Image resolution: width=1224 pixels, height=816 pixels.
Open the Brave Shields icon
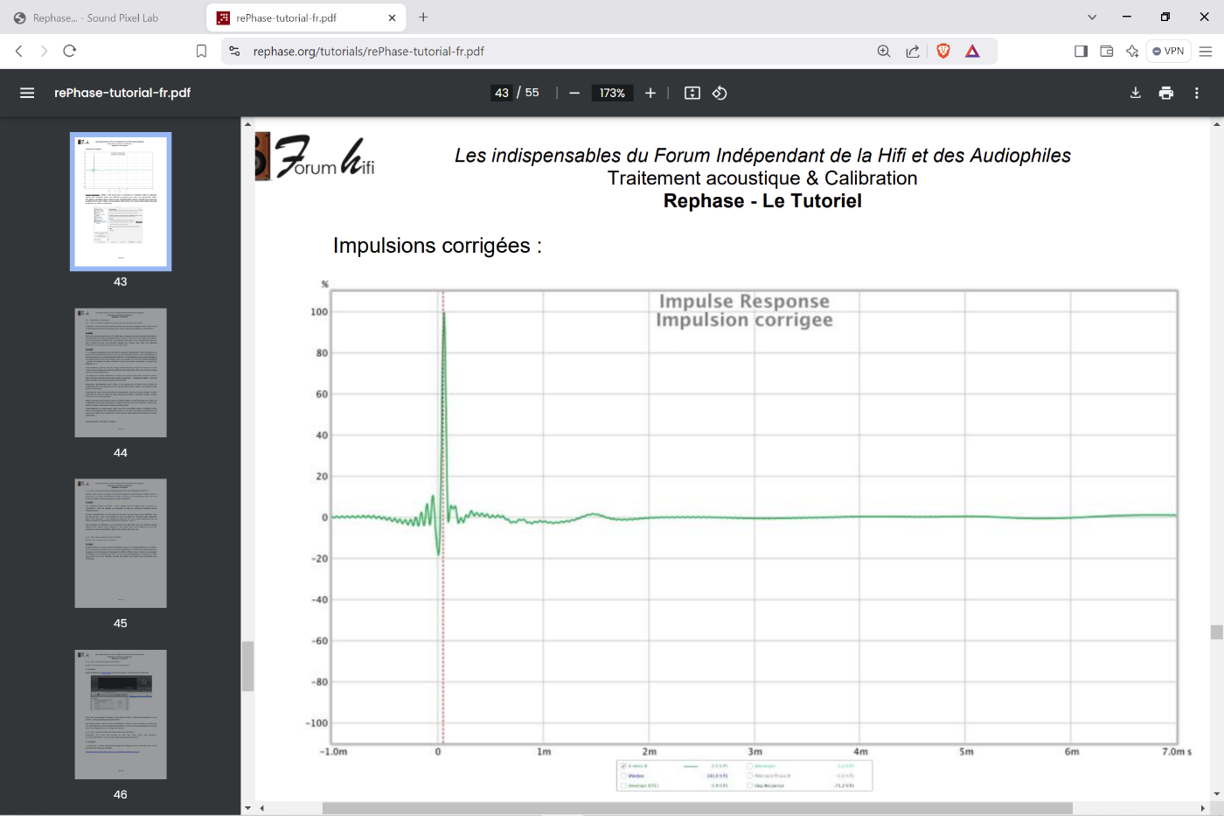coord(943,52)
